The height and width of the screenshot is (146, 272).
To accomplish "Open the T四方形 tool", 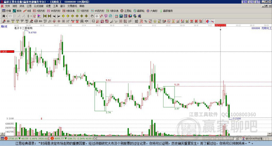I will [83, 11].
